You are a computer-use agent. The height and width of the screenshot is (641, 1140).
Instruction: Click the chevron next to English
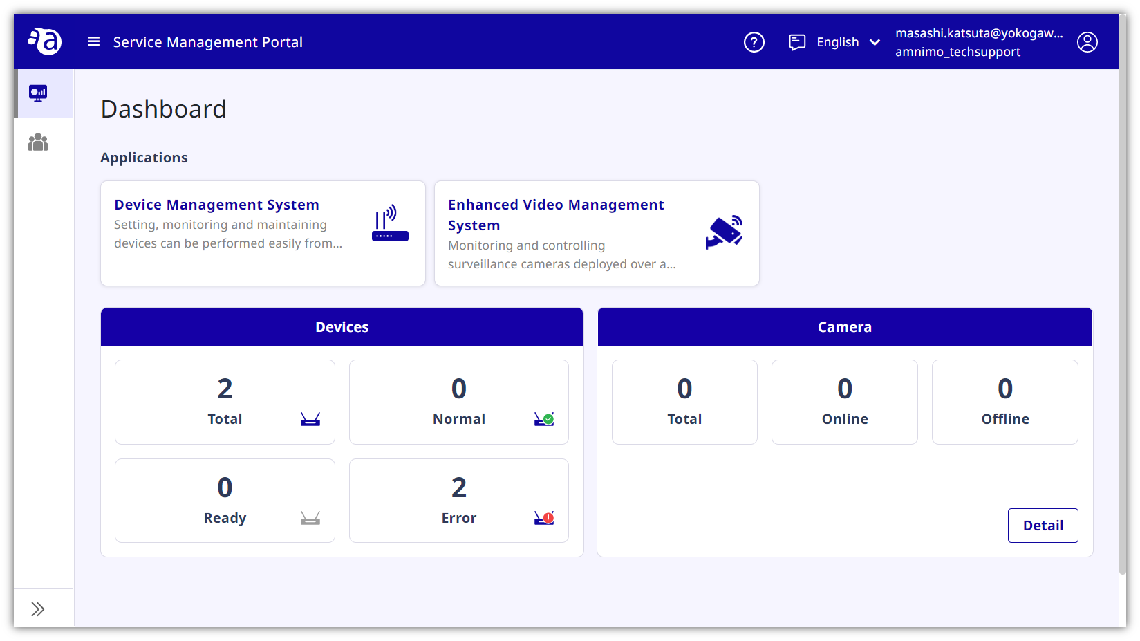tap(875, 42)
